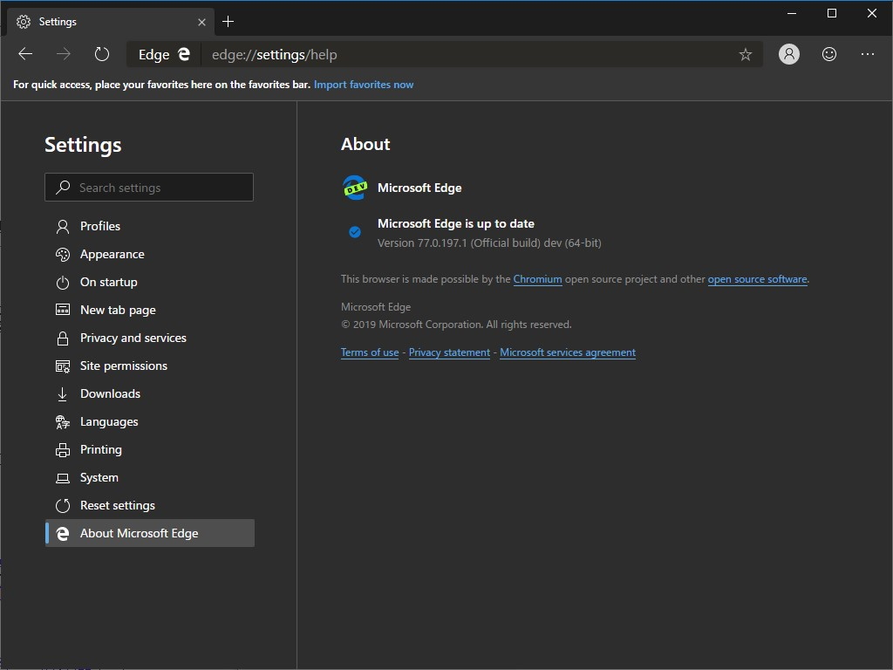Click the Privacy statement link
The width and height of the screenshot is (893, 670).
449,352
